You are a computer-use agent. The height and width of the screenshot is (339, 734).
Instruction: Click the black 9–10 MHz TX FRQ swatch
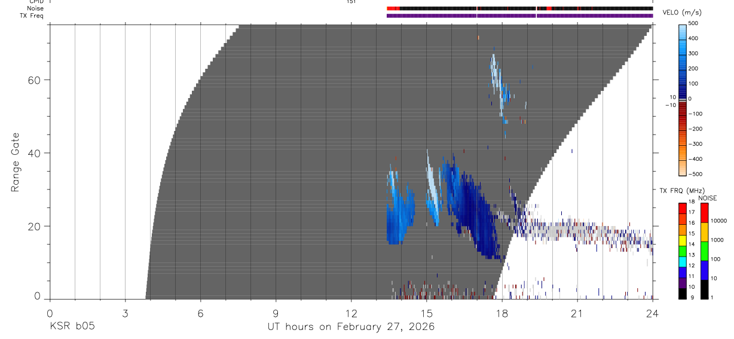(x=683, y=294)
